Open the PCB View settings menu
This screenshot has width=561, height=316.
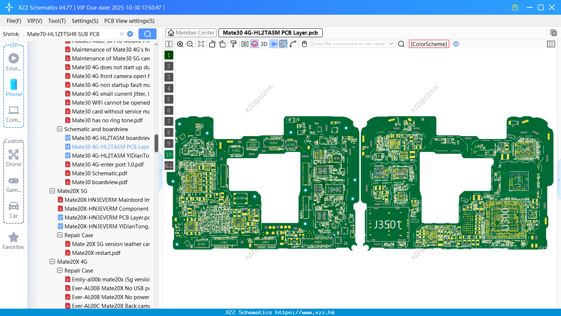pyautogui.click(x=129, y=21)
